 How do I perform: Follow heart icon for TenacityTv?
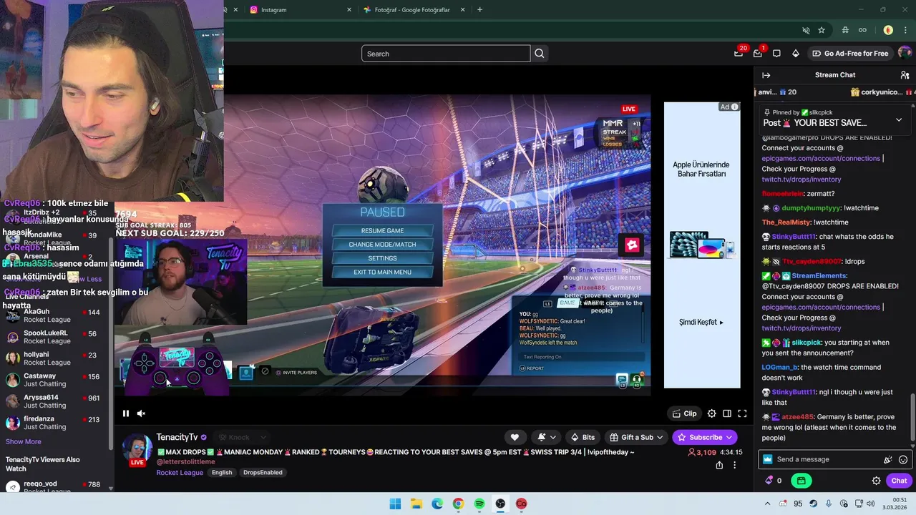[515, 437]
